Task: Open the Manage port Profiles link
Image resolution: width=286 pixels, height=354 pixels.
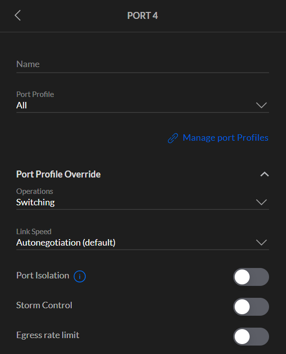Action: tap(225, 138)
